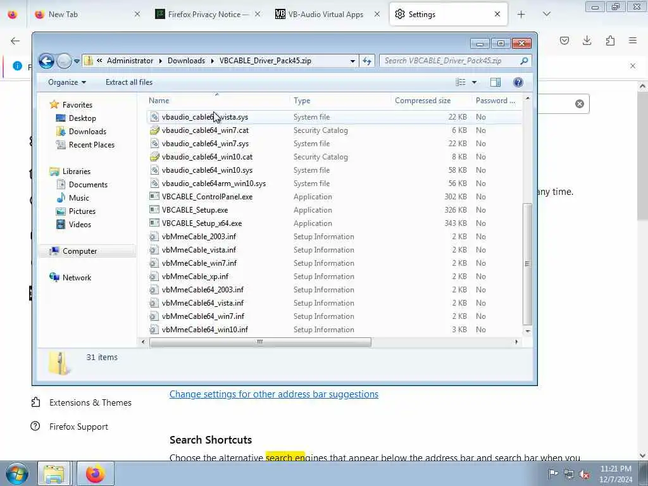The height and width of the screenshot is (486, 648).
Task: List all Firefox tabs dropdown
Action: tap(546, 15)
